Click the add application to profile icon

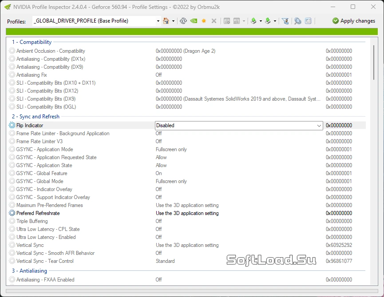[x=227, y=21]
